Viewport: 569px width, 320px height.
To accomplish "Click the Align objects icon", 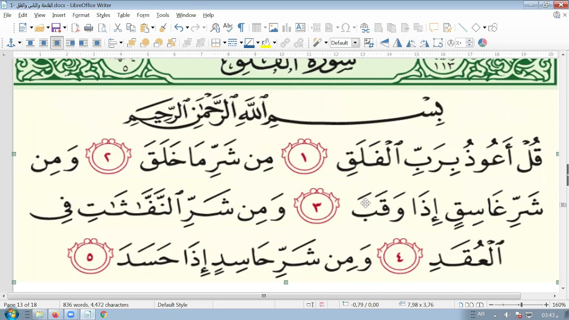I will [112, 43].
